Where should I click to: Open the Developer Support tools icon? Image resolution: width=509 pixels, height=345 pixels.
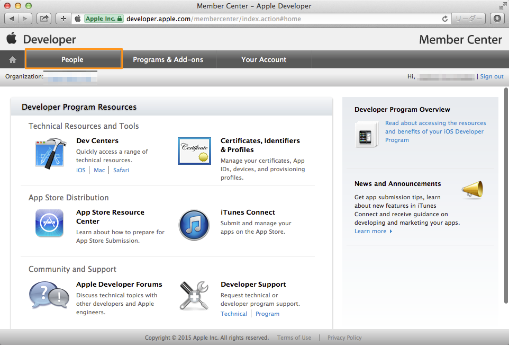[194, 296]
